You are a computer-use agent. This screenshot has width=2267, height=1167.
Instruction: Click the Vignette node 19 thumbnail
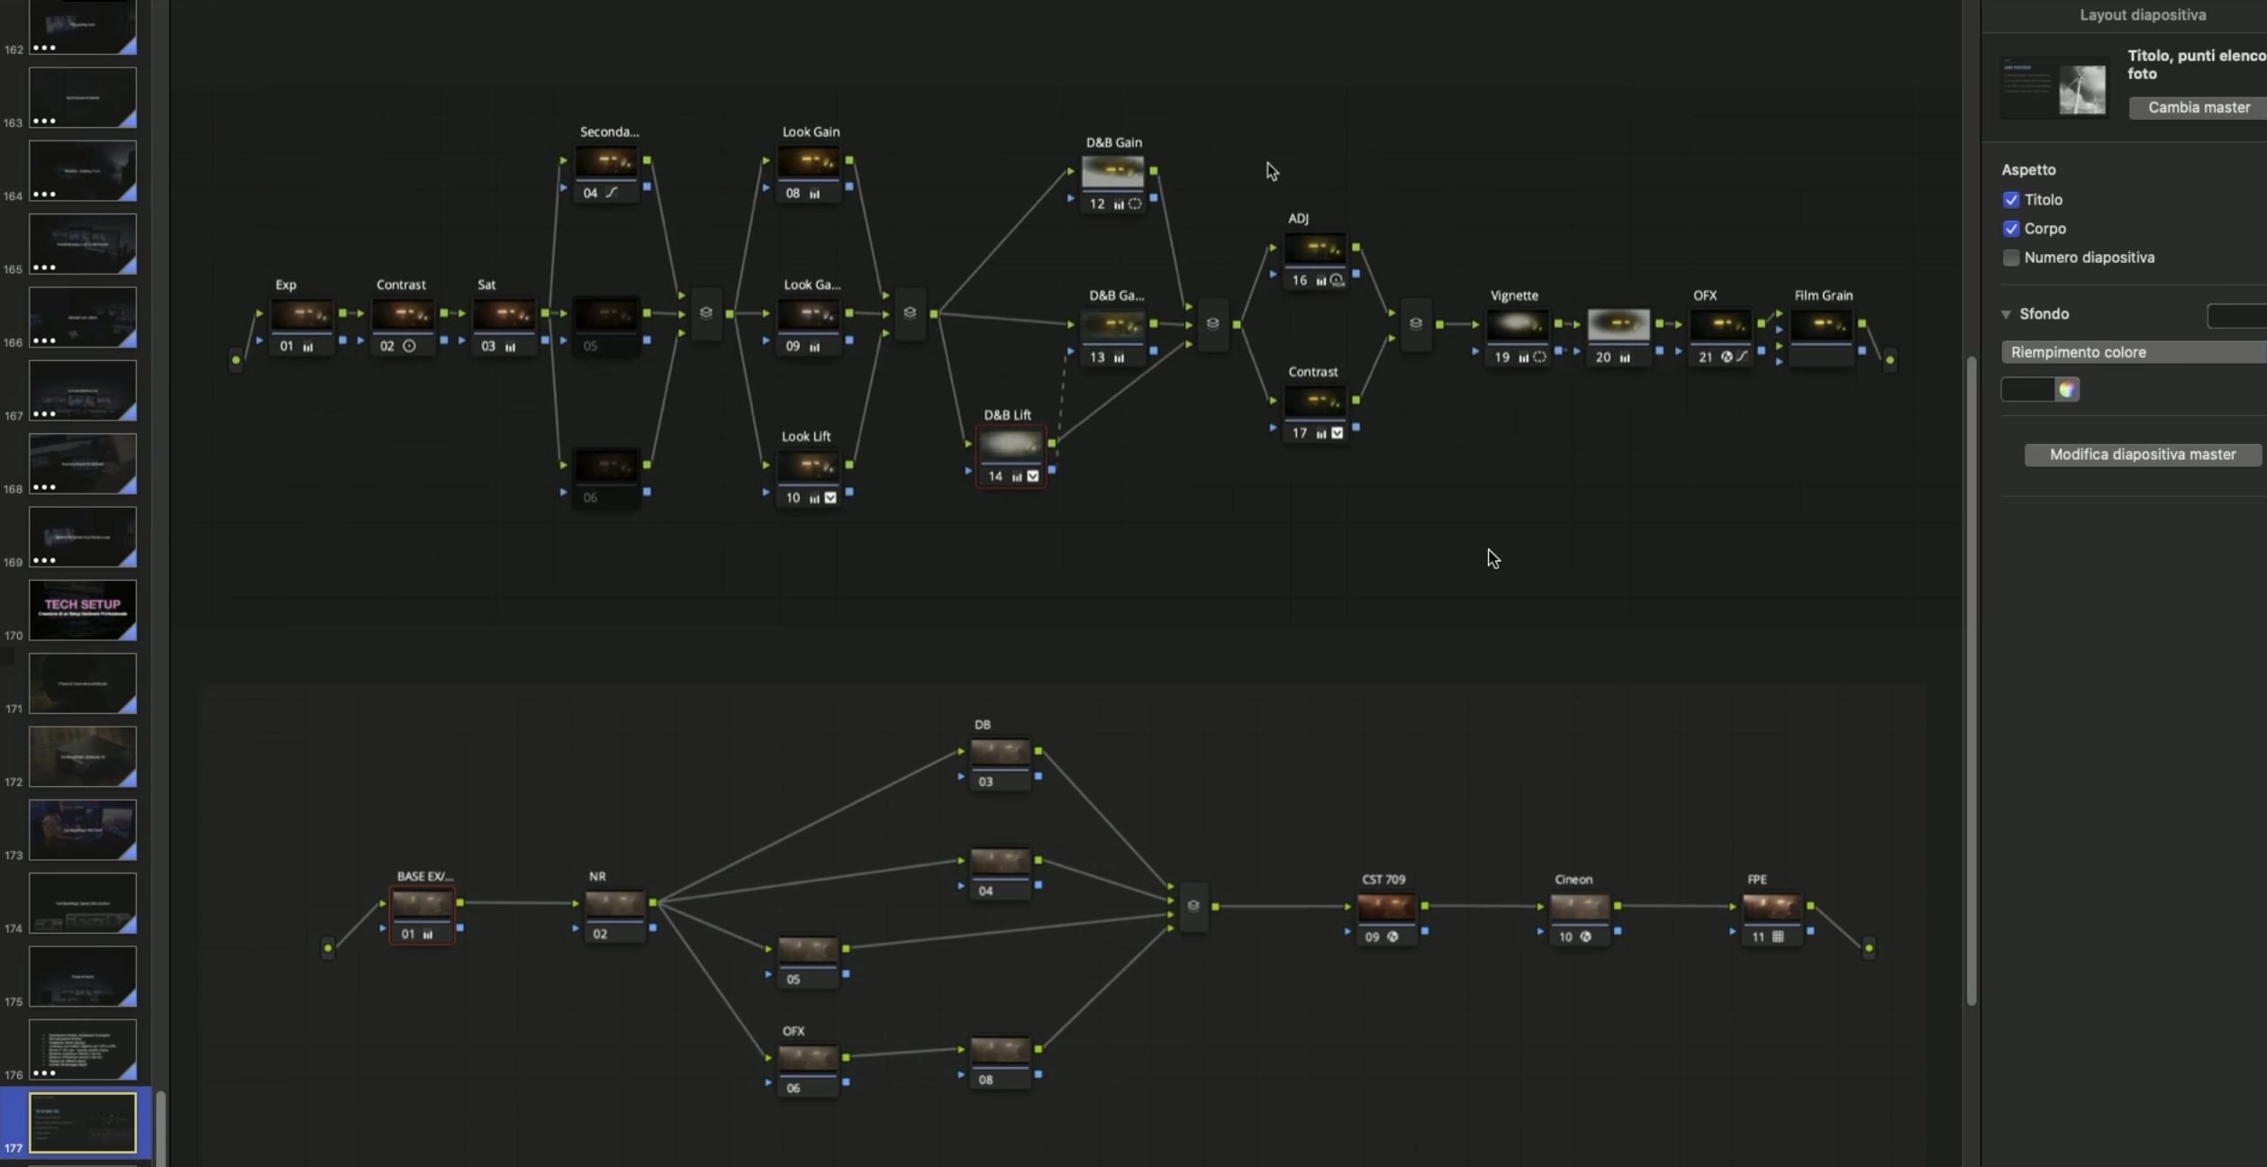1516,325
